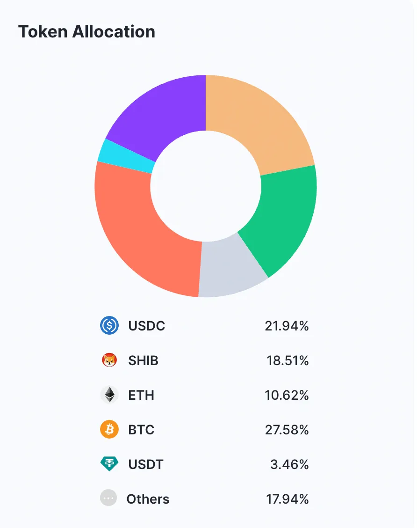The image size is (417, 528).
Task: Click the USDC coin icon
Action: (109, 326)
